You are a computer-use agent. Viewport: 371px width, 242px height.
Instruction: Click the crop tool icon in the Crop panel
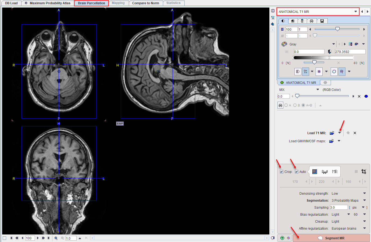(364, 172)
